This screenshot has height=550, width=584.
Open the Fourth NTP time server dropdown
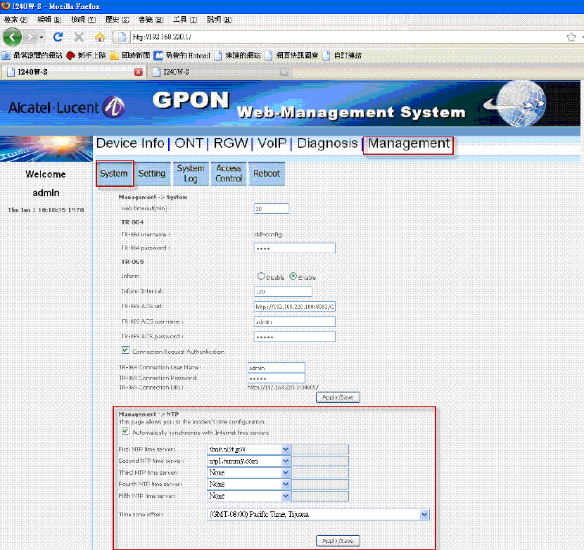tap(248, 485)
